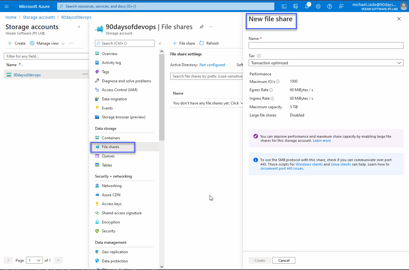409x270 pixels.
Task: Click the Not configured Active Directory link
Action: point(212,65)
